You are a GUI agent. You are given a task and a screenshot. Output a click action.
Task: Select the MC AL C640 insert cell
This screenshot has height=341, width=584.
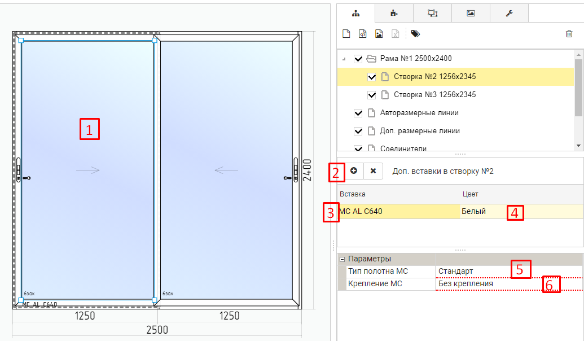(398, 211)
